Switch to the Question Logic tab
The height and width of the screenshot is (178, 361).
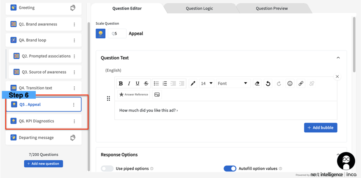coord(200,8)
